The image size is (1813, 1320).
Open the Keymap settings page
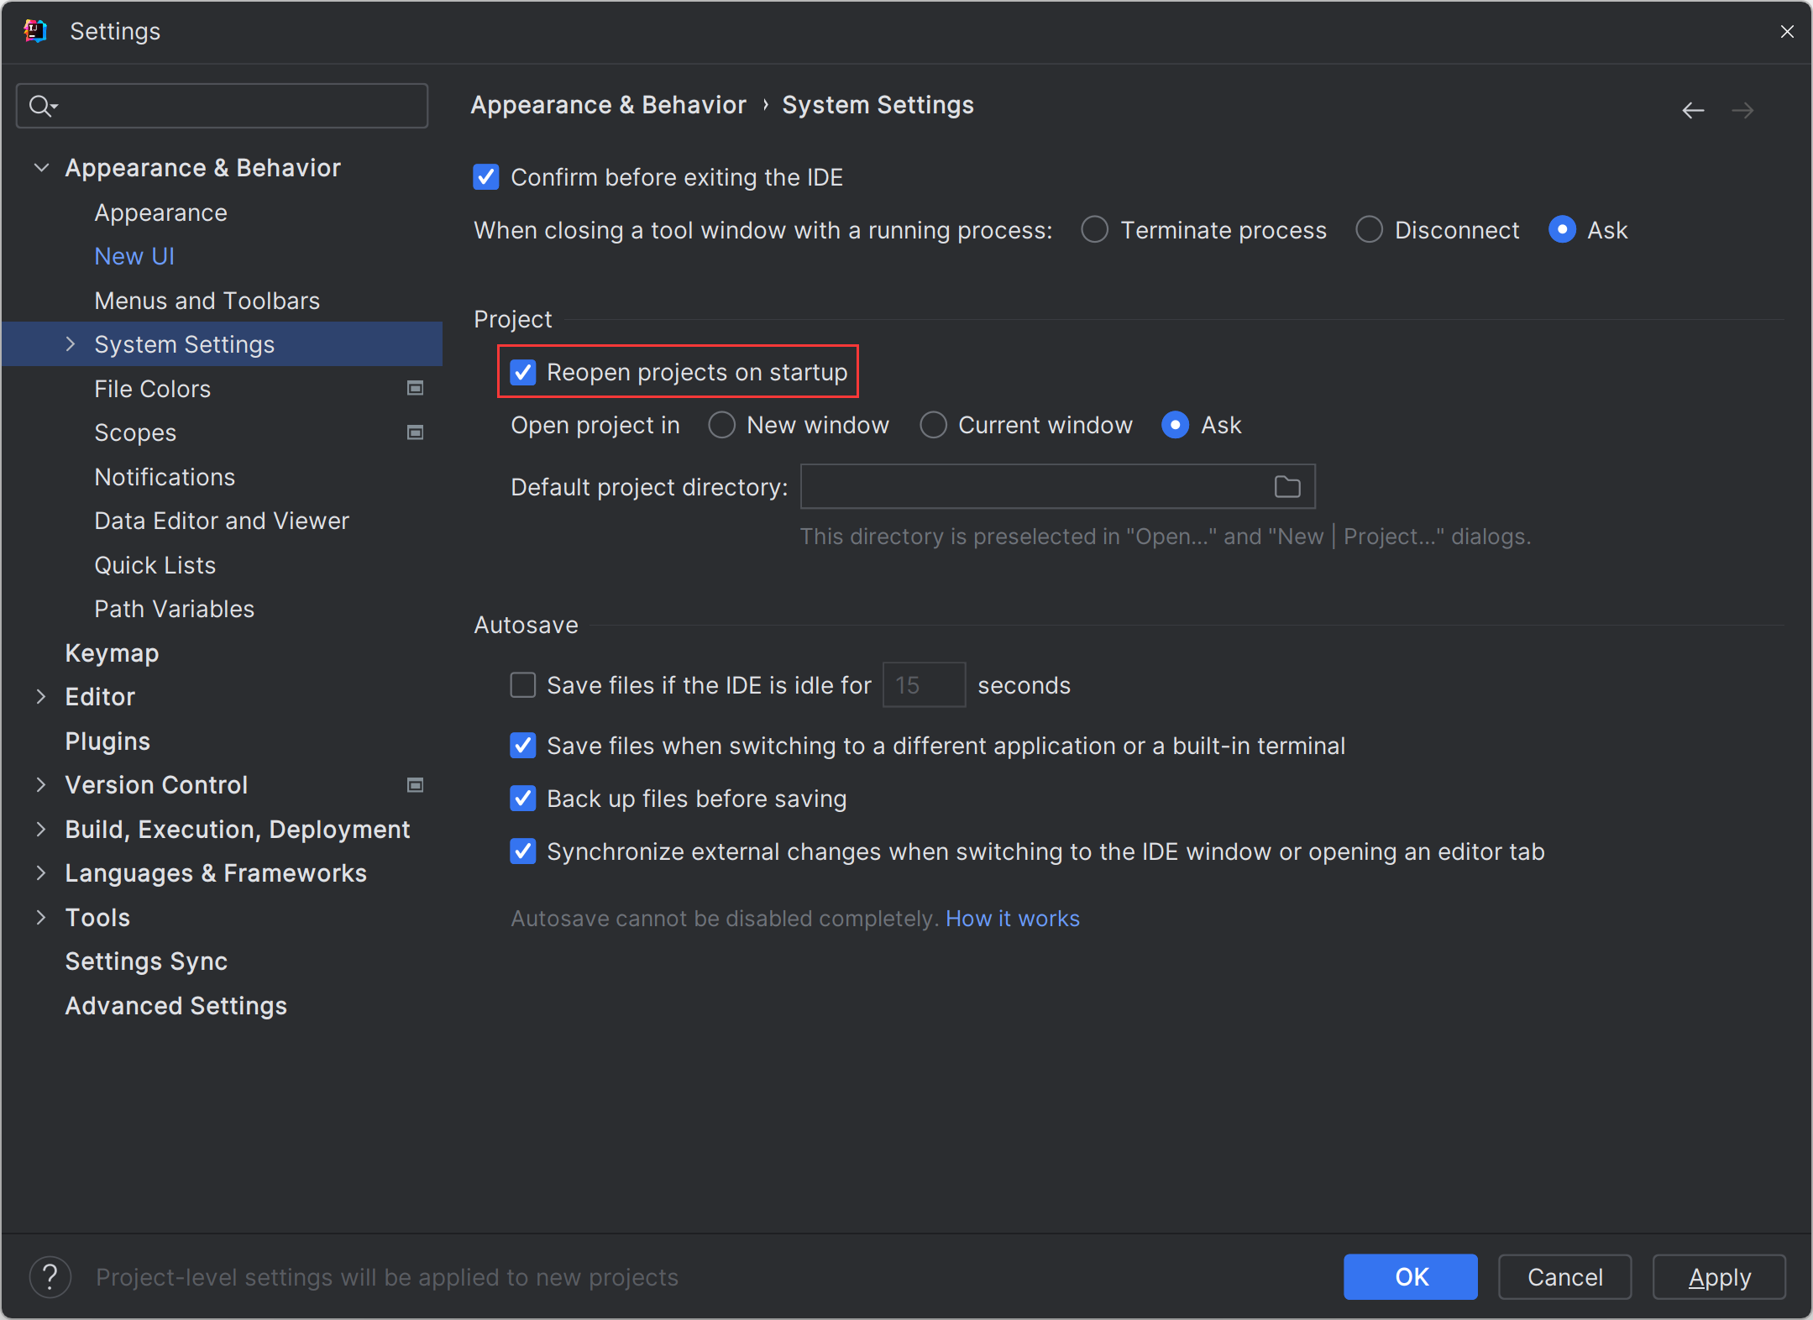[x=112, y=653]
